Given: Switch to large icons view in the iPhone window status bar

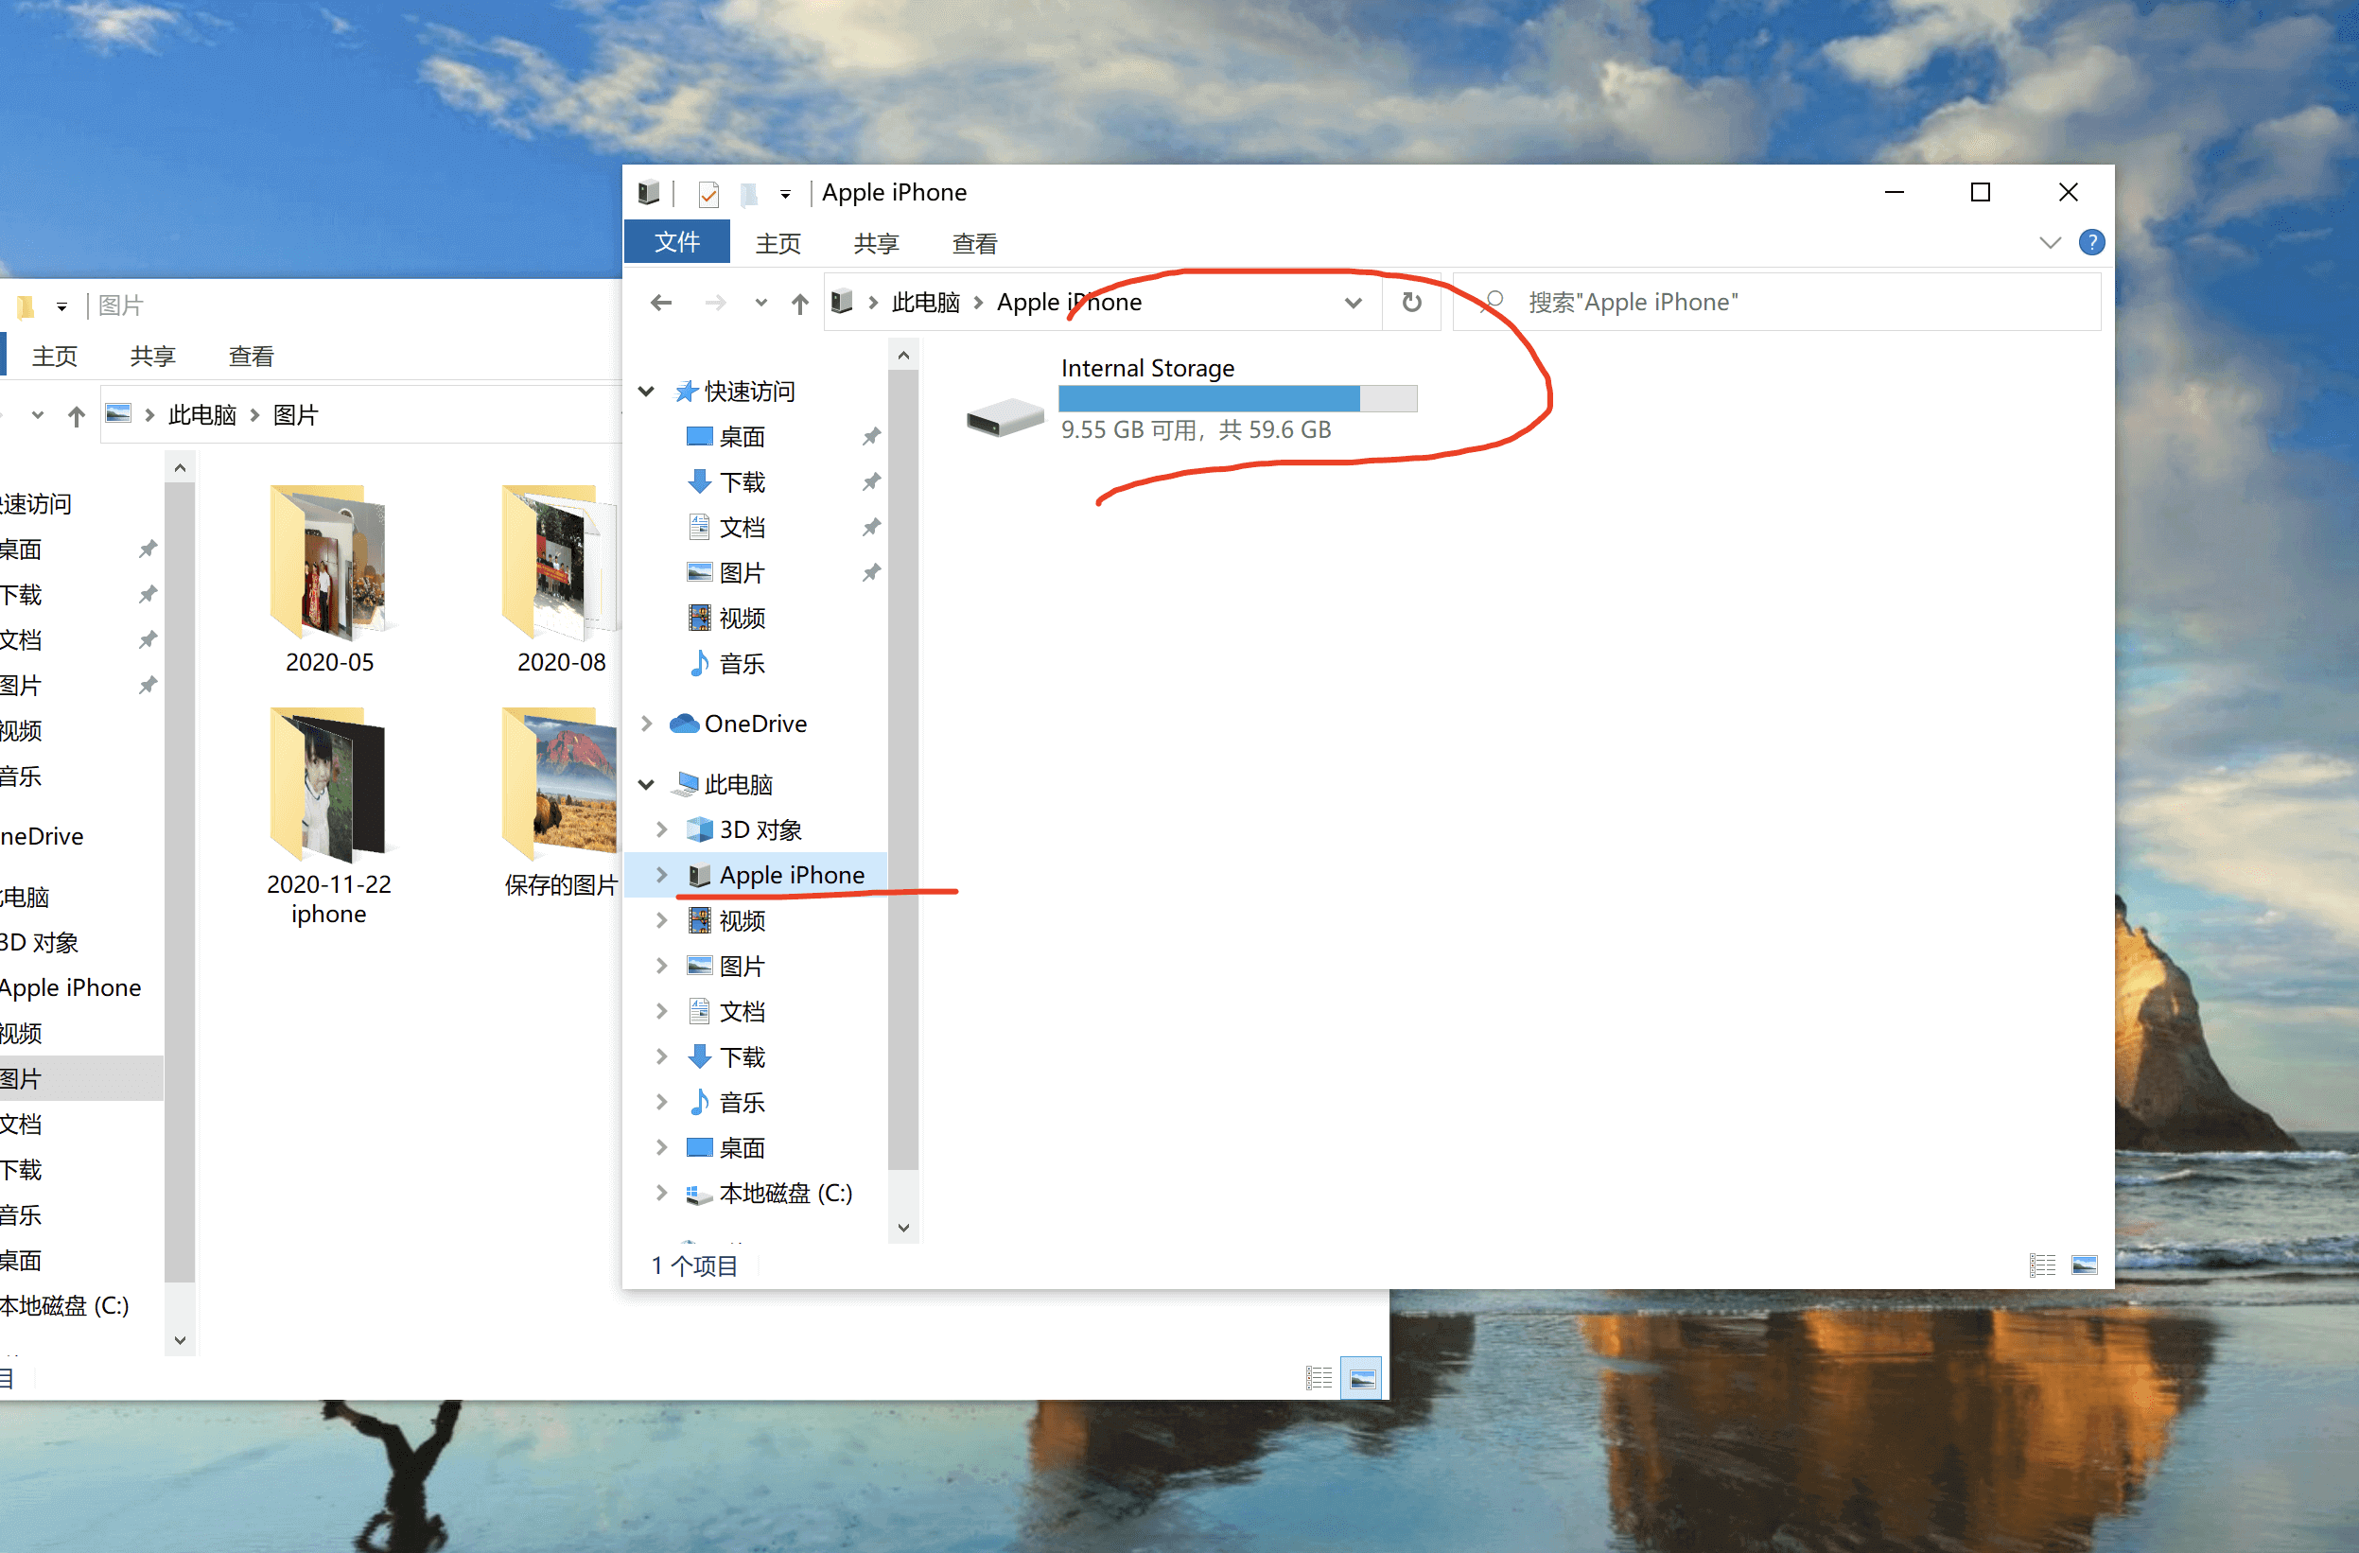Looking at the screenshot, I should [2085, 1265].
